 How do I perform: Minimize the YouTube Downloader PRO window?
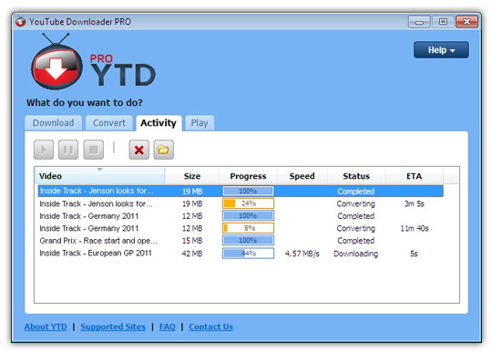point(419,22)
